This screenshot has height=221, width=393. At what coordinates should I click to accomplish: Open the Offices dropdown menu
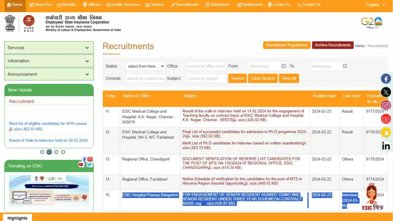pos(93,5)
